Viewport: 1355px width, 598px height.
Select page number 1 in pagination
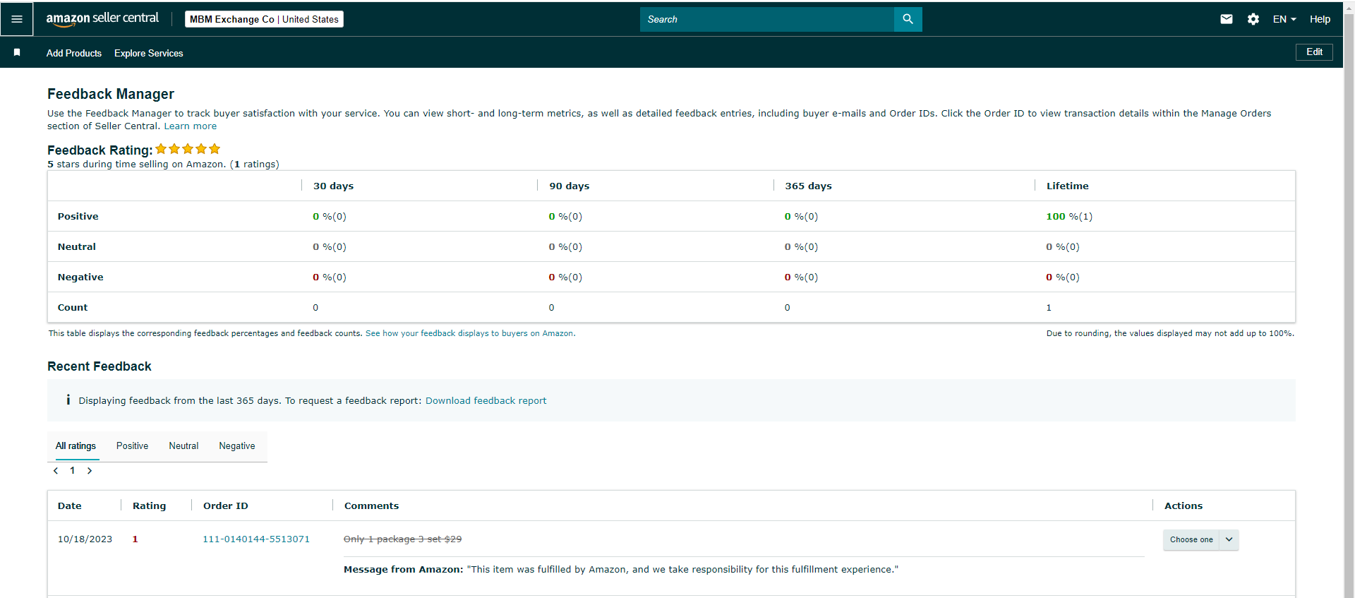tap(72, 470)
